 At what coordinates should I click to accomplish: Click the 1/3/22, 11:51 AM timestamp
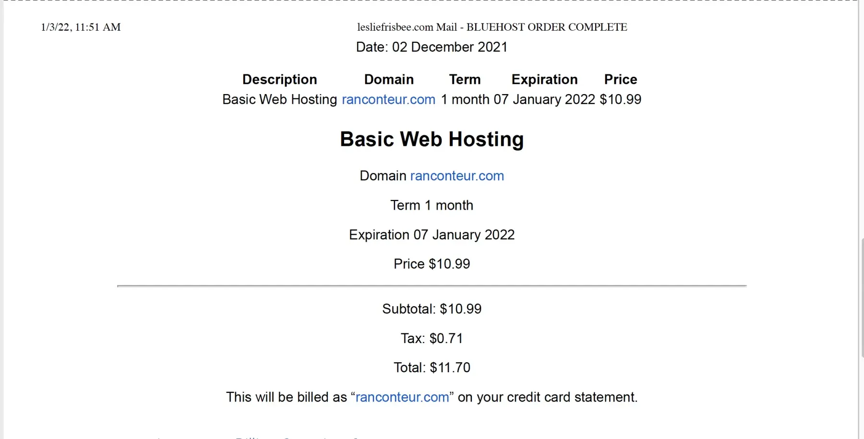click(81, 27)
